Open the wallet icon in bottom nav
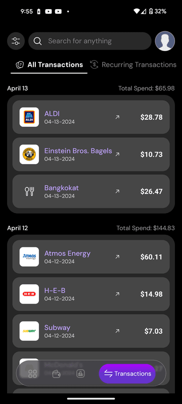Image resolution: width=182 pixels, height=404 pixels. pyautogui.click(x=57, y=374)
